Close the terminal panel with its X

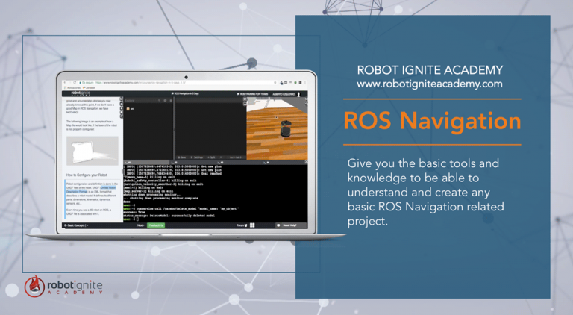point(306,162)
